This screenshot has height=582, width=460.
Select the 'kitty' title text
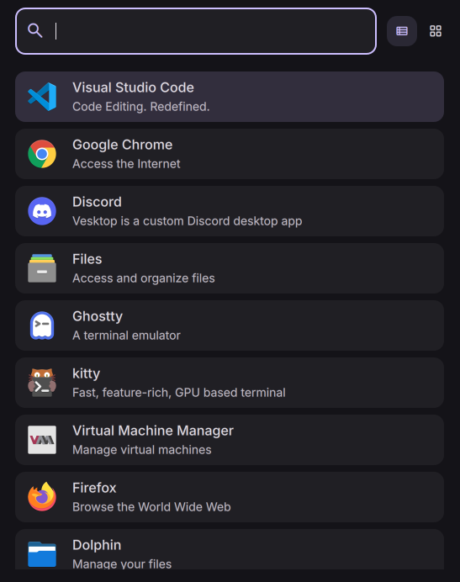click(x=86, y=373)
